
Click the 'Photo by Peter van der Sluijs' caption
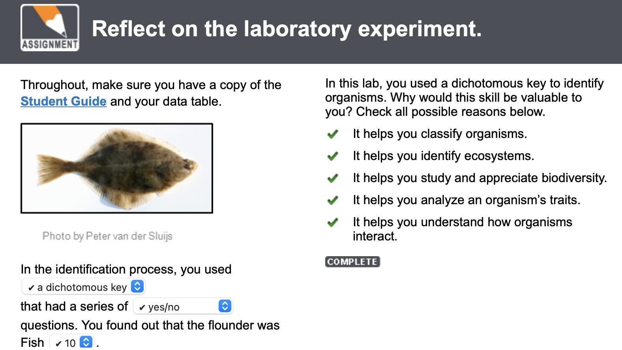[107, 236]
